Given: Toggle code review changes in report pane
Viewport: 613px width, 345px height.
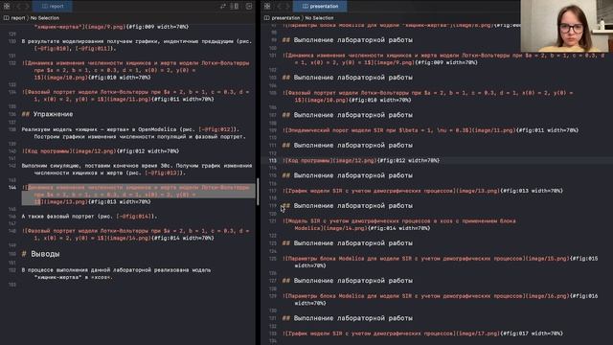Looking at the screenshot, I should (223, 6).
